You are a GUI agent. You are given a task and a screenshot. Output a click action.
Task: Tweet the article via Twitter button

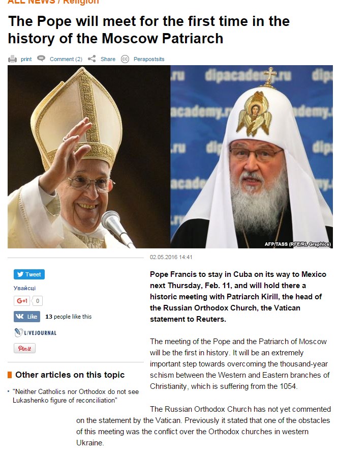point(29,274)
